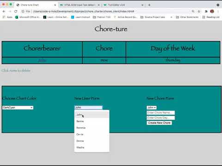Pick the fourth name above Donna in suggestions
Image resolution: width=222 pixels, height=166 pixels.
(92, 134)
